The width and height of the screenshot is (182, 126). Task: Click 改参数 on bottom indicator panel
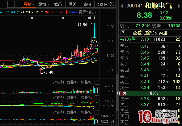coord(58,112)
